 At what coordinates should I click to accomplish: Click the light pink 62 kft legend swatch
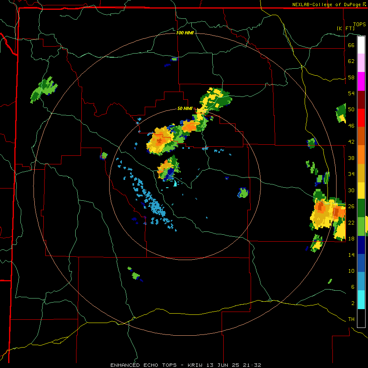pyautogui.click(x=361, y=63)
